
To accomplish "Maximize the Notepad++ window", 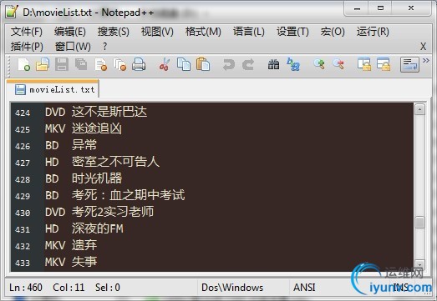I will (x=380, y=8).
